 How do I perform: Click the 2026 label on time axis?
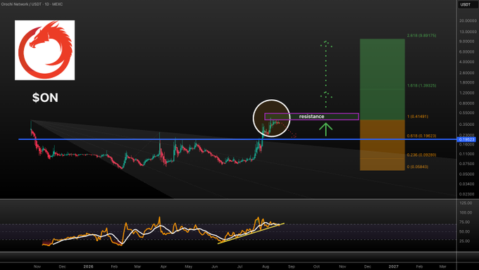pyautogui.click(x=88, y=266)
